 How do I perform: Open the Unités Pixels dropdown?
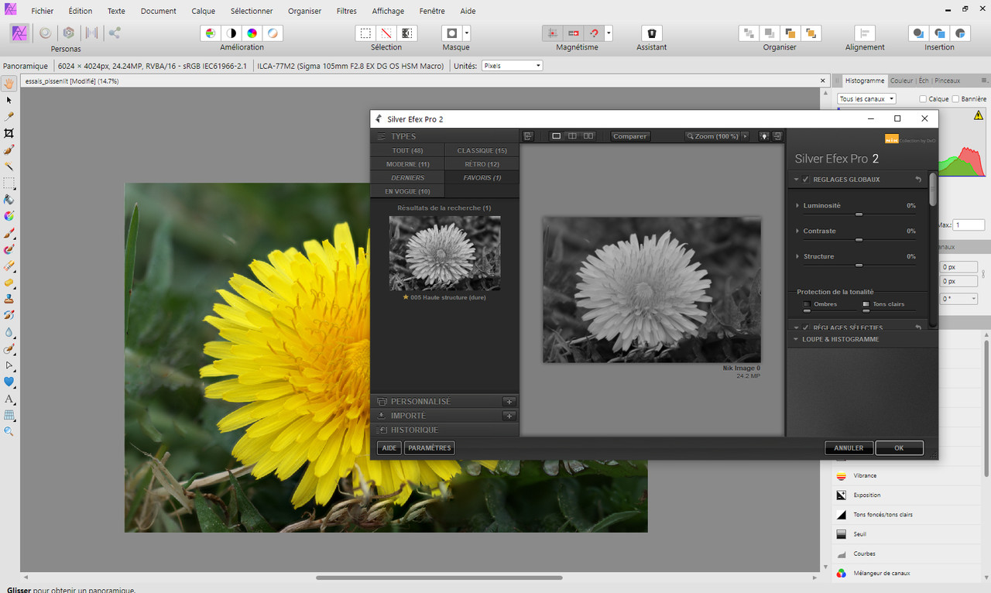point(512,66)
